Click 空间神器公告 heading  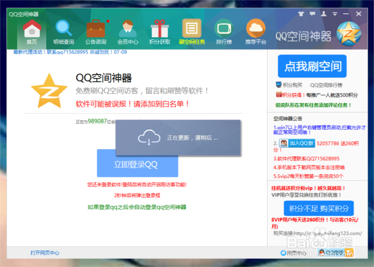click(x=288, y=119)
